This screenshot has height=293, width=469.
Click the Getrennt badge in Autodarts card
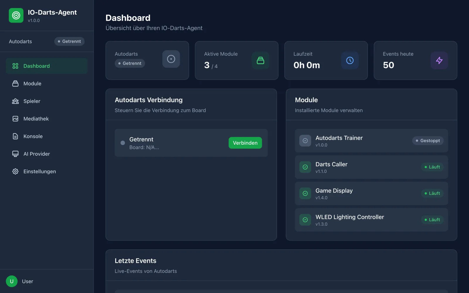130,63
